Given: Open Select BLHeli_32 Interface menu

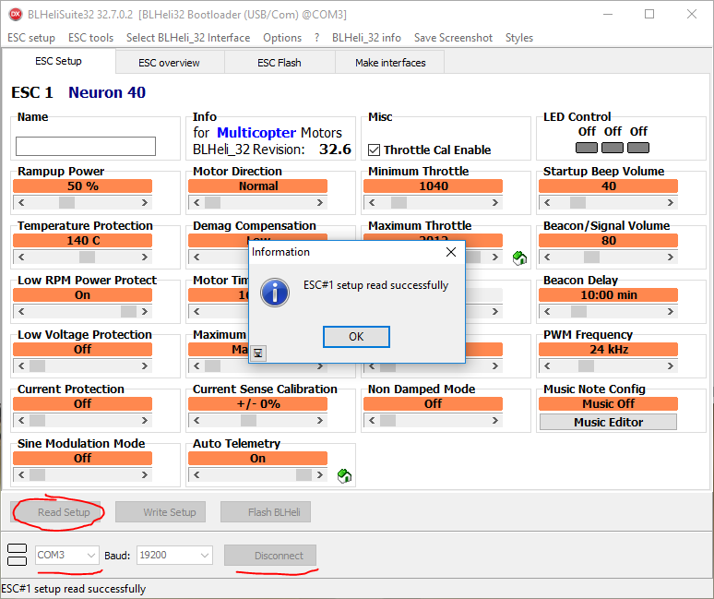Looking at the screenshot, I should coord(188,38).
